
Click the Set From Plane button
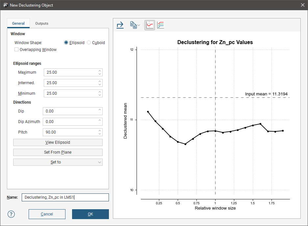pos(58,152)
